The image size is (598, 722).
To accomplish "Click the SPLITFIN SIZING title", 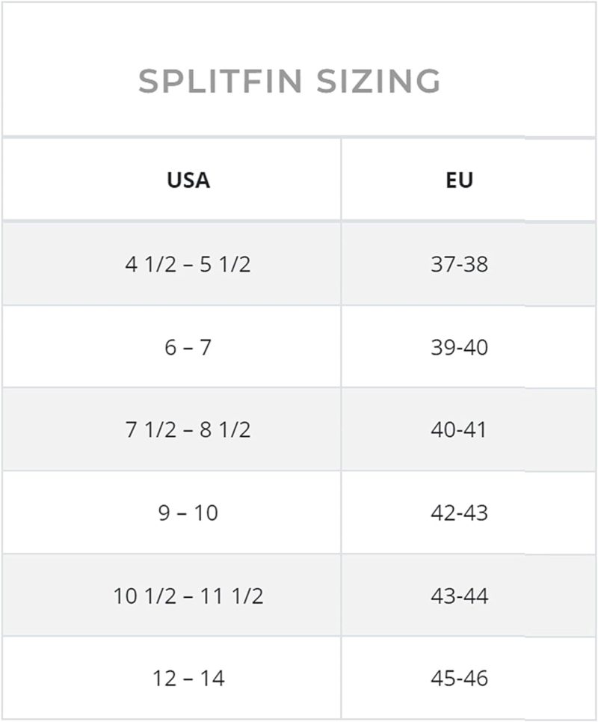I will [x=289, y=81].
